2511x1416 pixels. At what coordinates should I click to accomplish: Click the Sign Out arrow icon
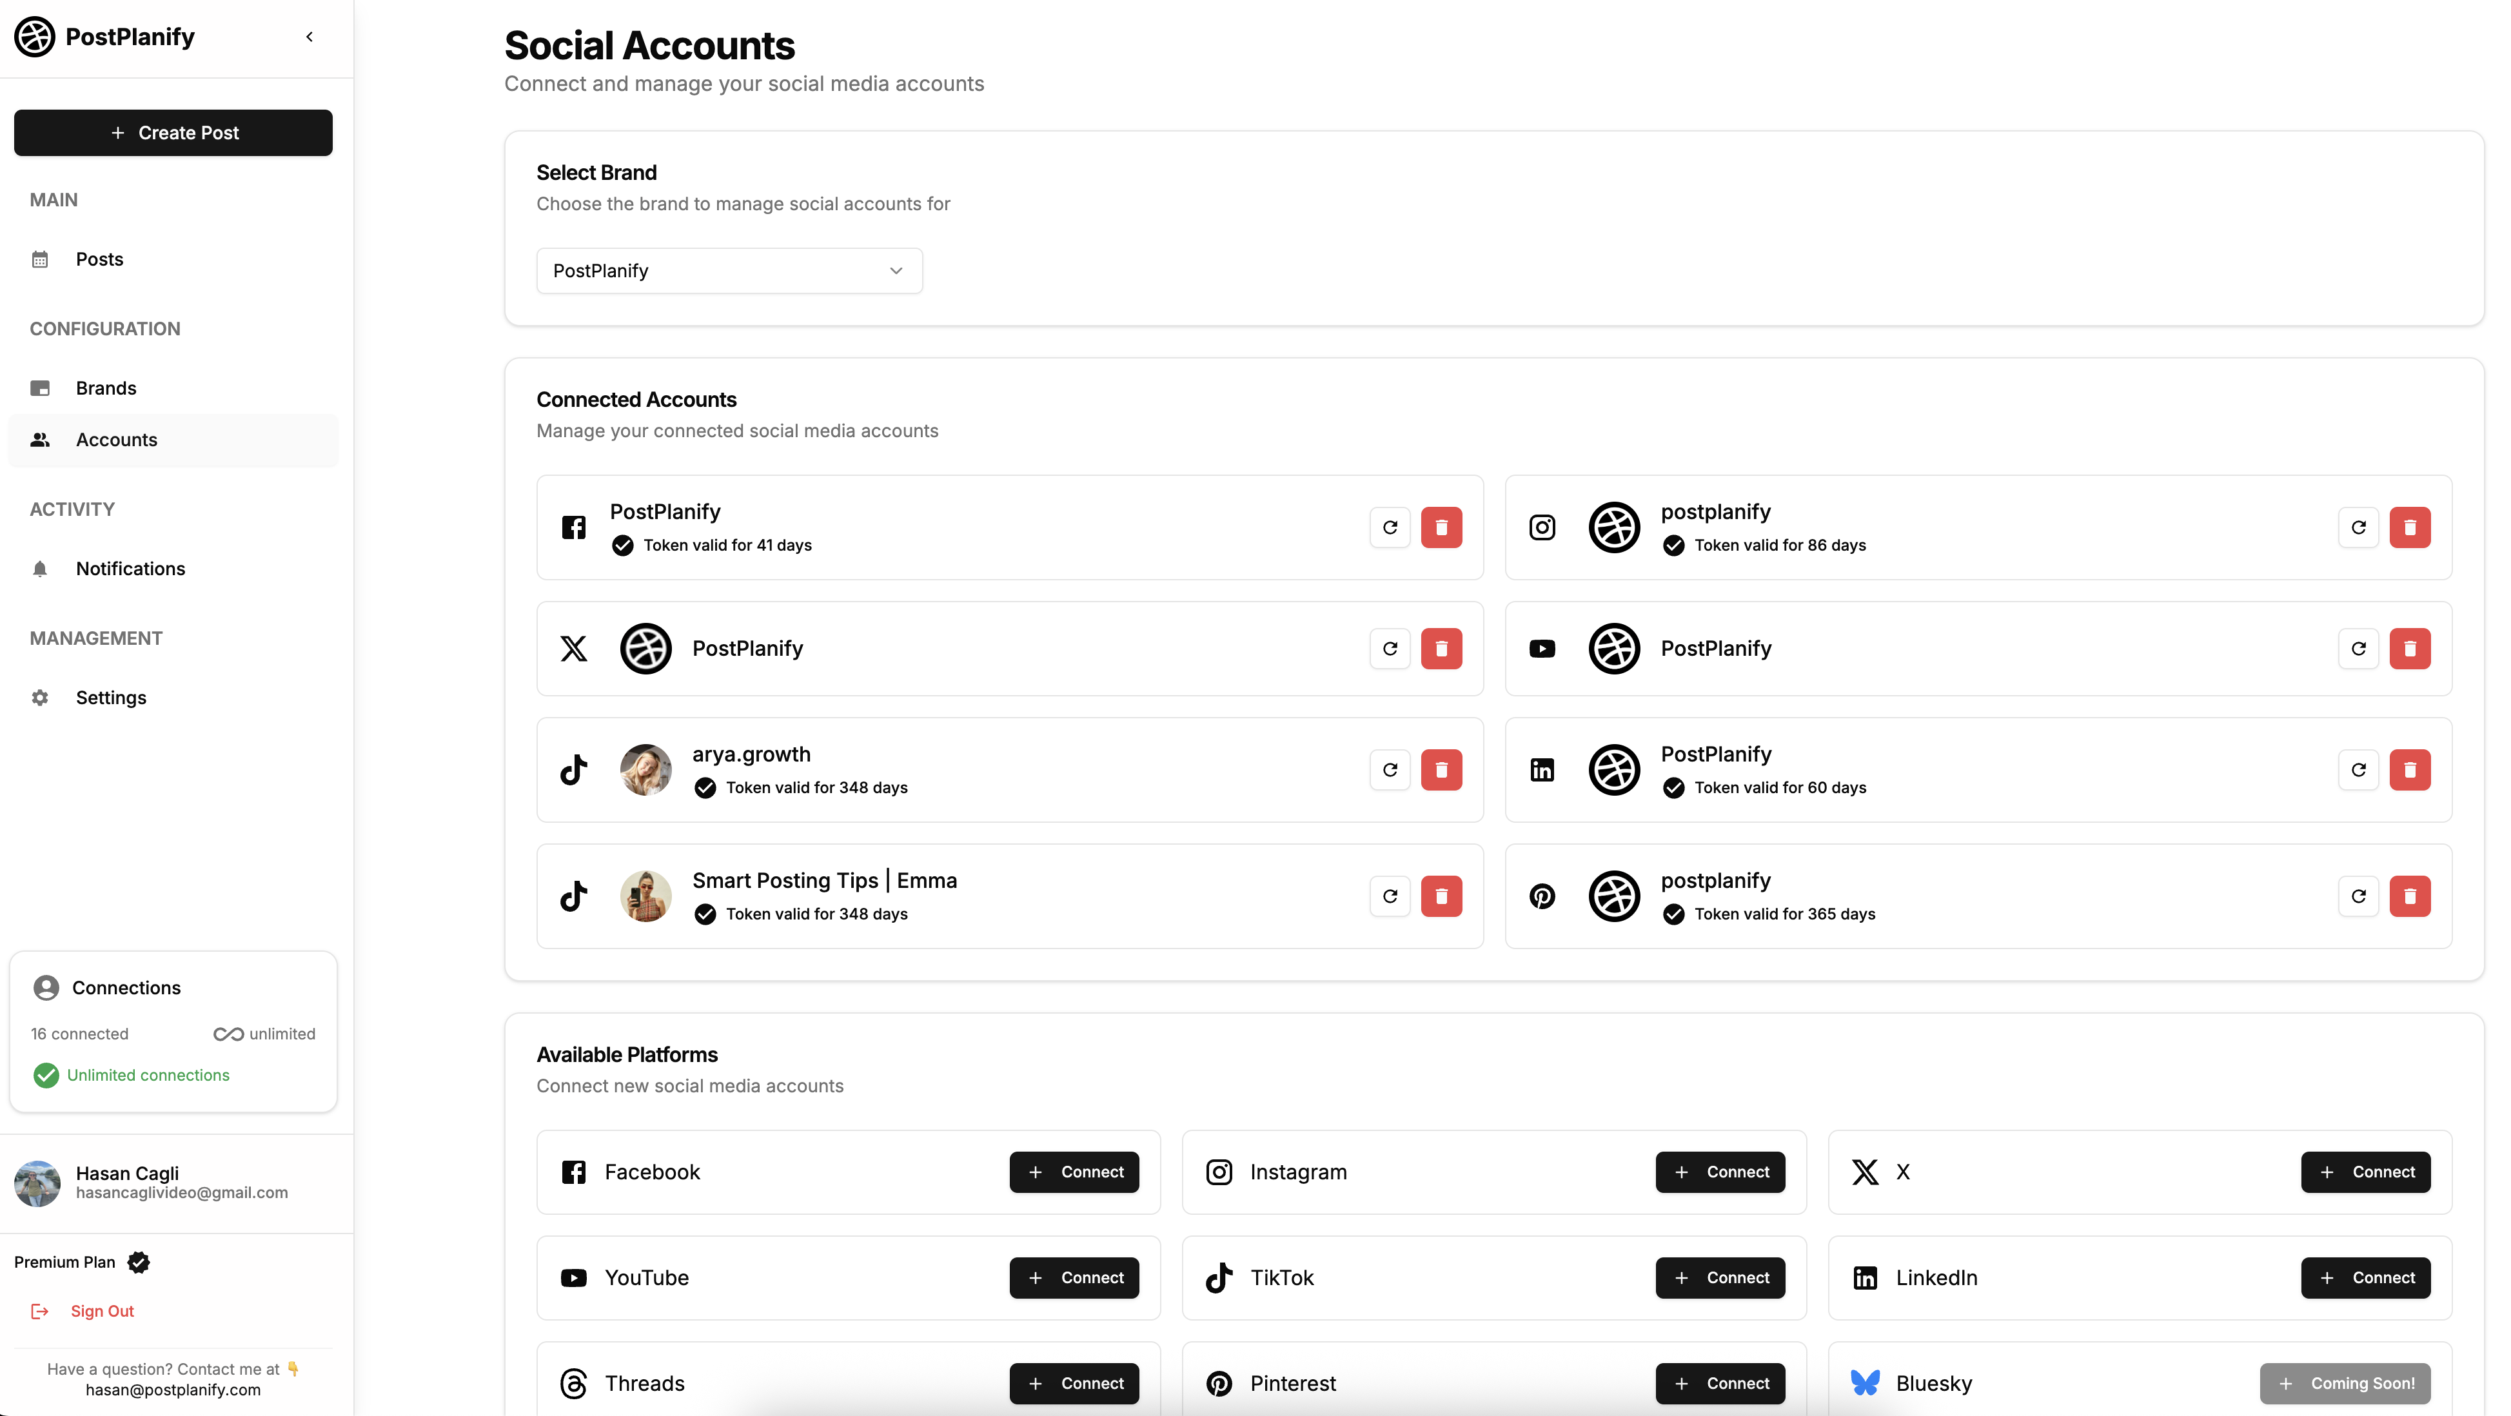click(40, 1312)
